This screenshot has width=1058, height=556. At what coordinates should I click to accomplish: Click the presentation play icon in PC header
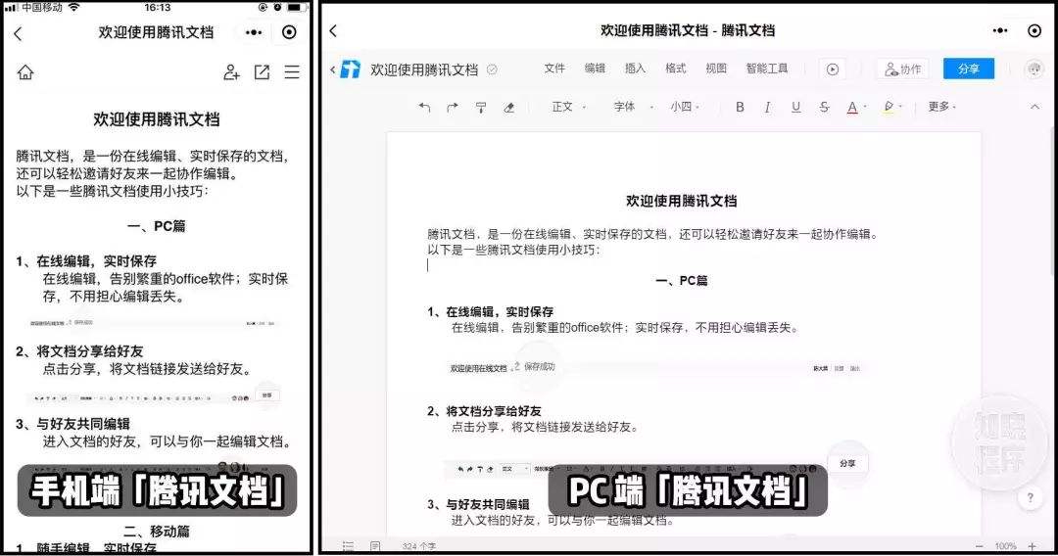[832, 69]
